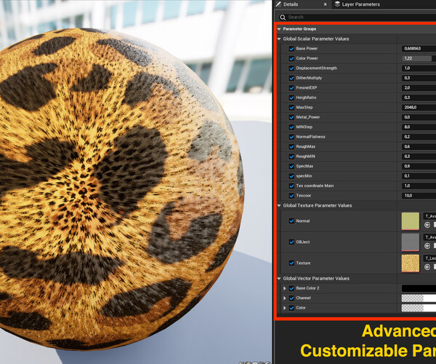
Task: Toggle the NormalFlatness checkbox
Action: (x=291, y=137)
